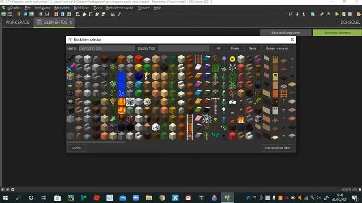Click the hammer build icon in toolbar
Image resolution: width=362 pixels, height=203 pixels.
[328, 14]
